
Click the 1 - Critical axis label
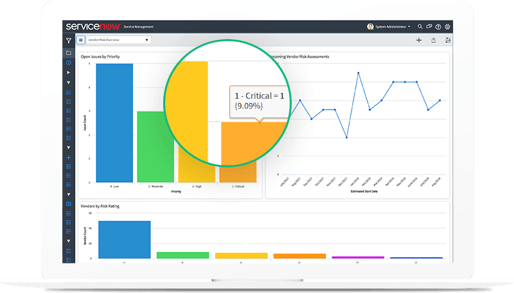(238, 187)
